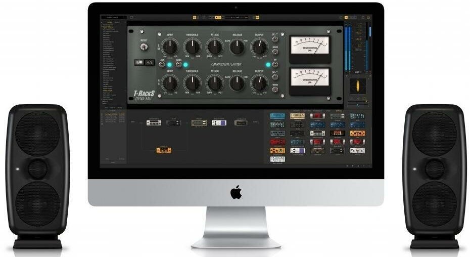
Task: Click the preset name field at top-left
Action: 114,18
